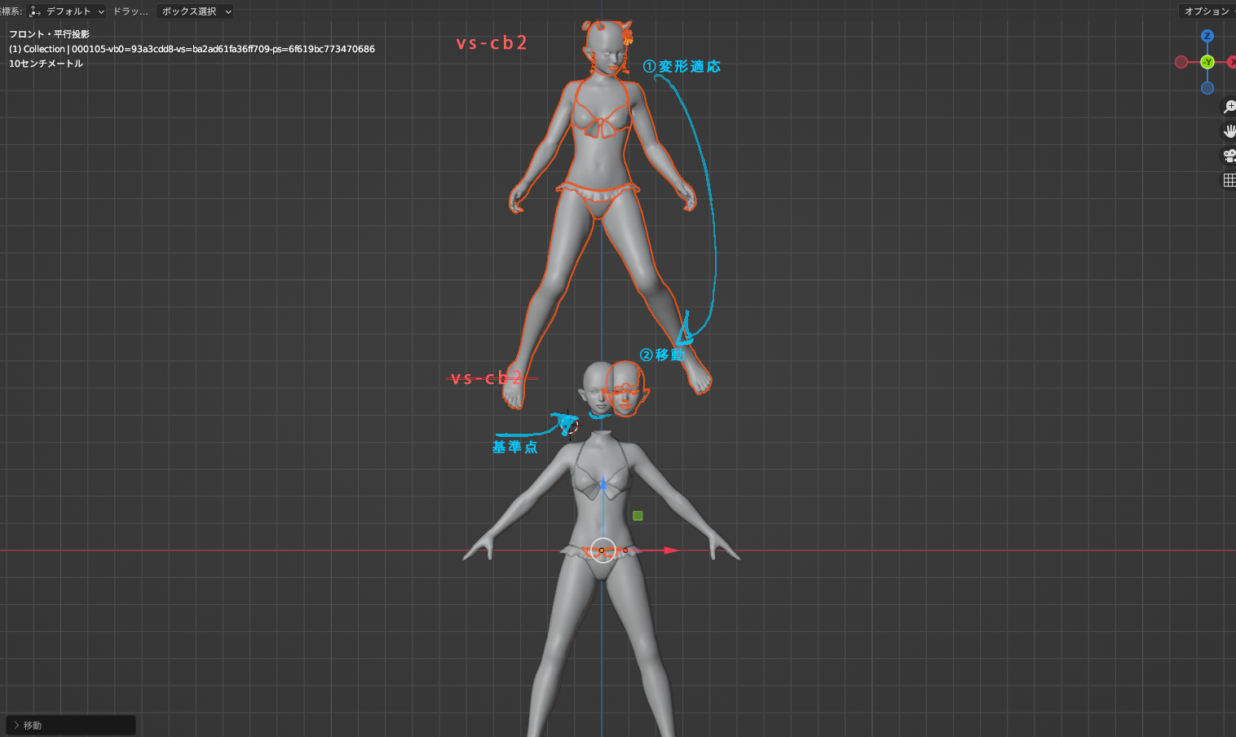Viewport: 1236px width, 737px height.
Task: Open the デフォルト transform orientation dropdown
Action: (67, 11)
